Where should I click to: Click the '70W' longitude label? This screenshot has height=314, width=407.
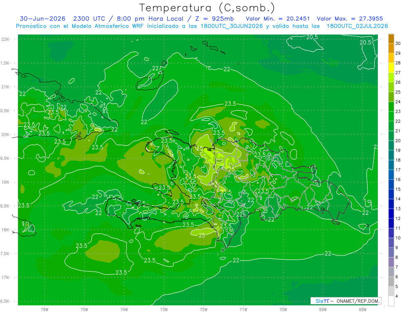coord(283,309)
